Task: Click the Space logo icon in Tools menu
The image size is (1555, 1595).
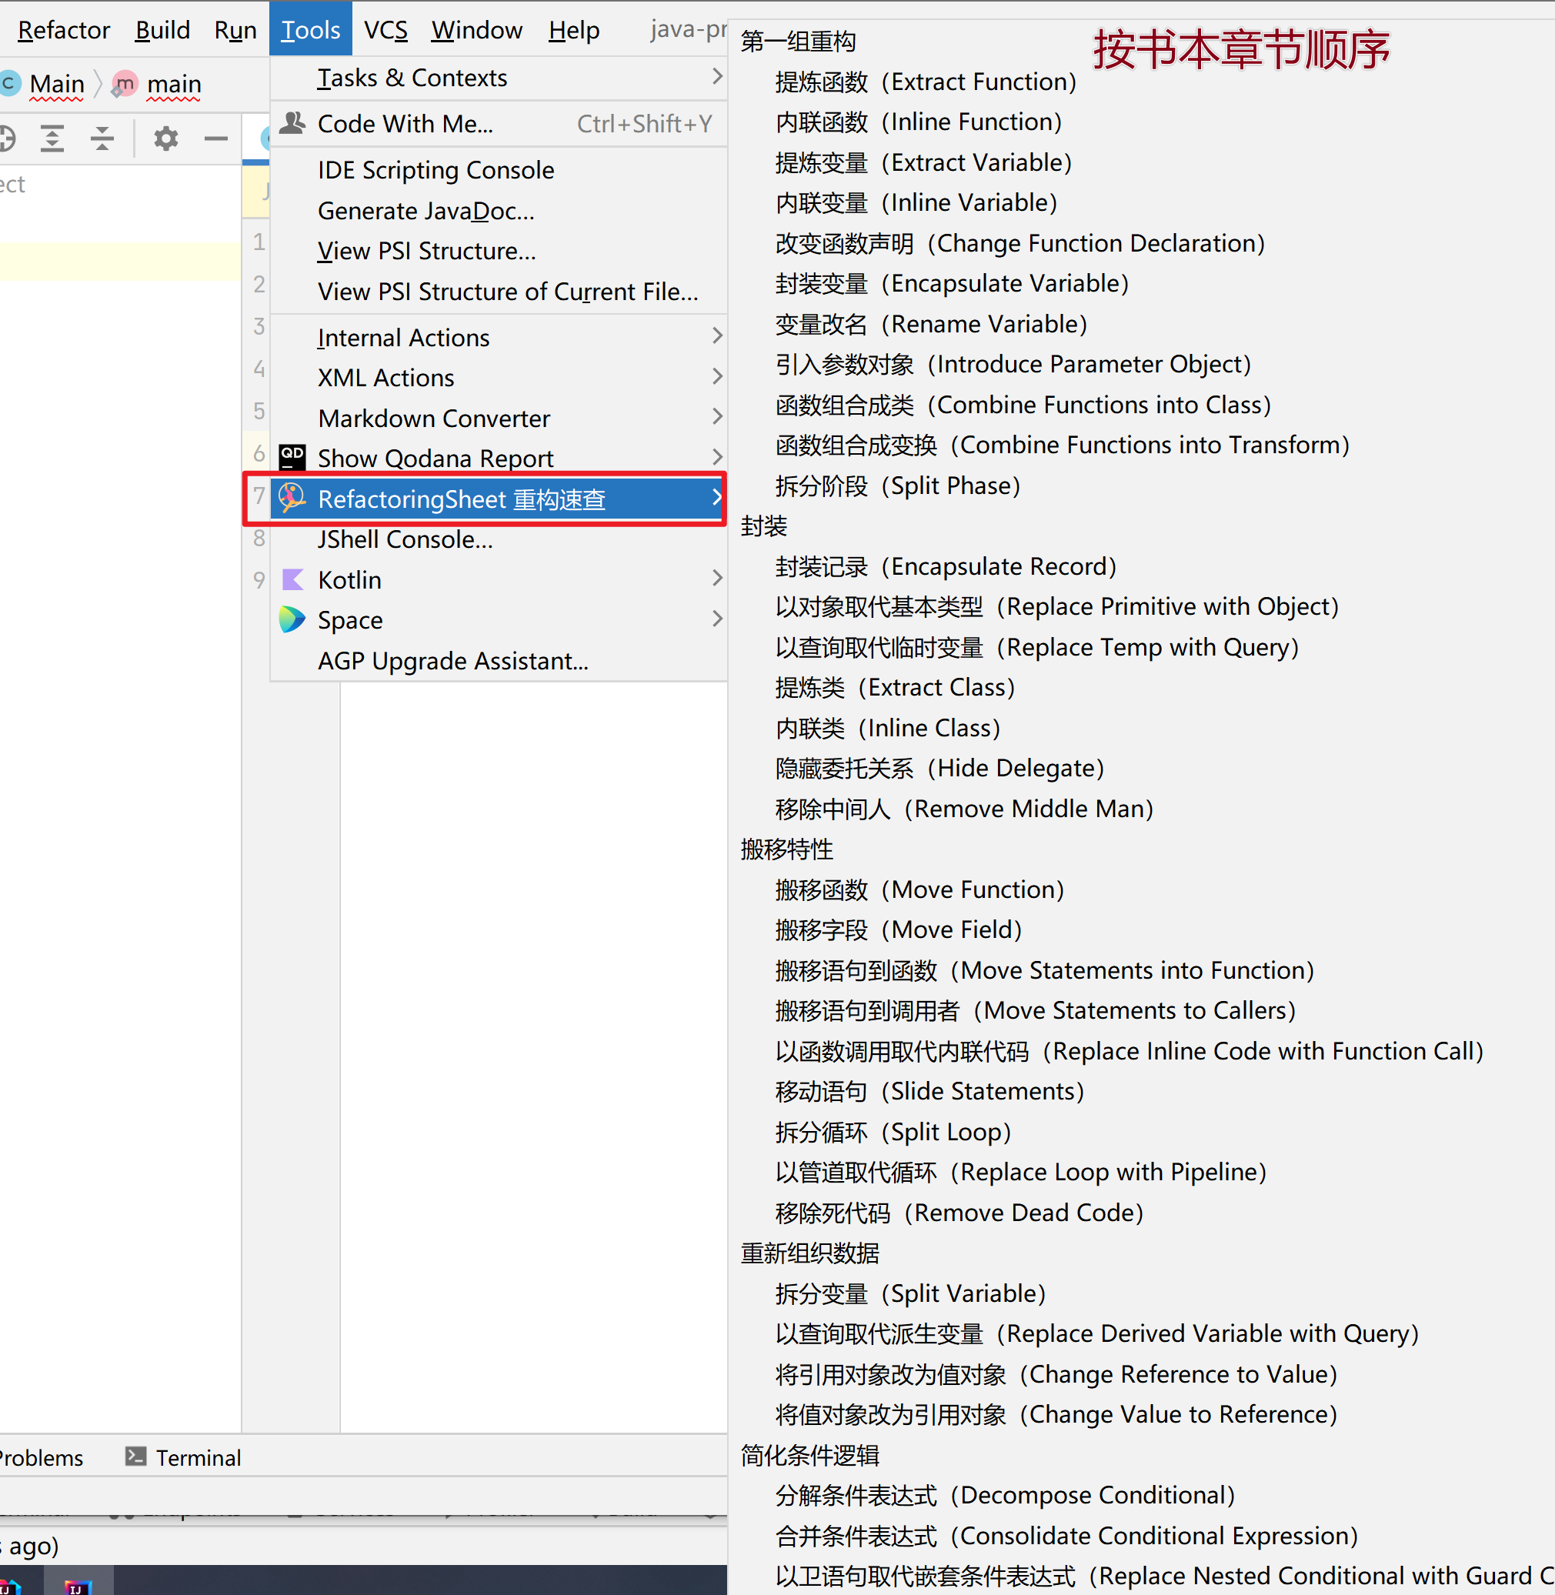Action: click(292, 620)
